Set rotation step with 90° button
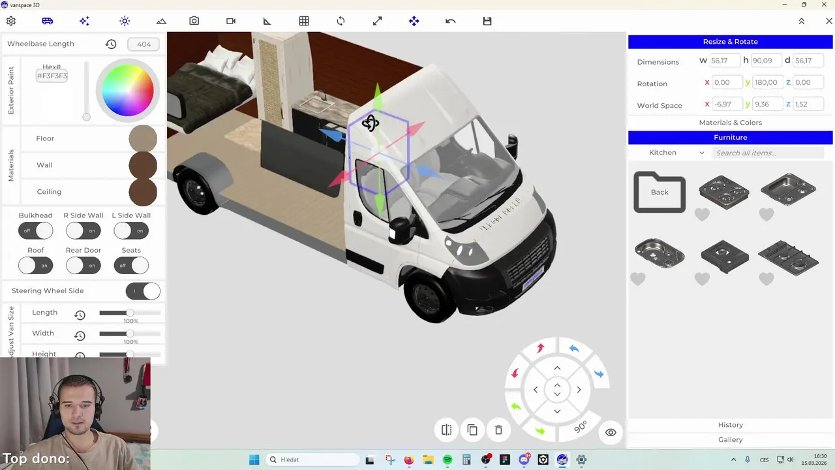 pyautogui.click(x=580, y=427)
